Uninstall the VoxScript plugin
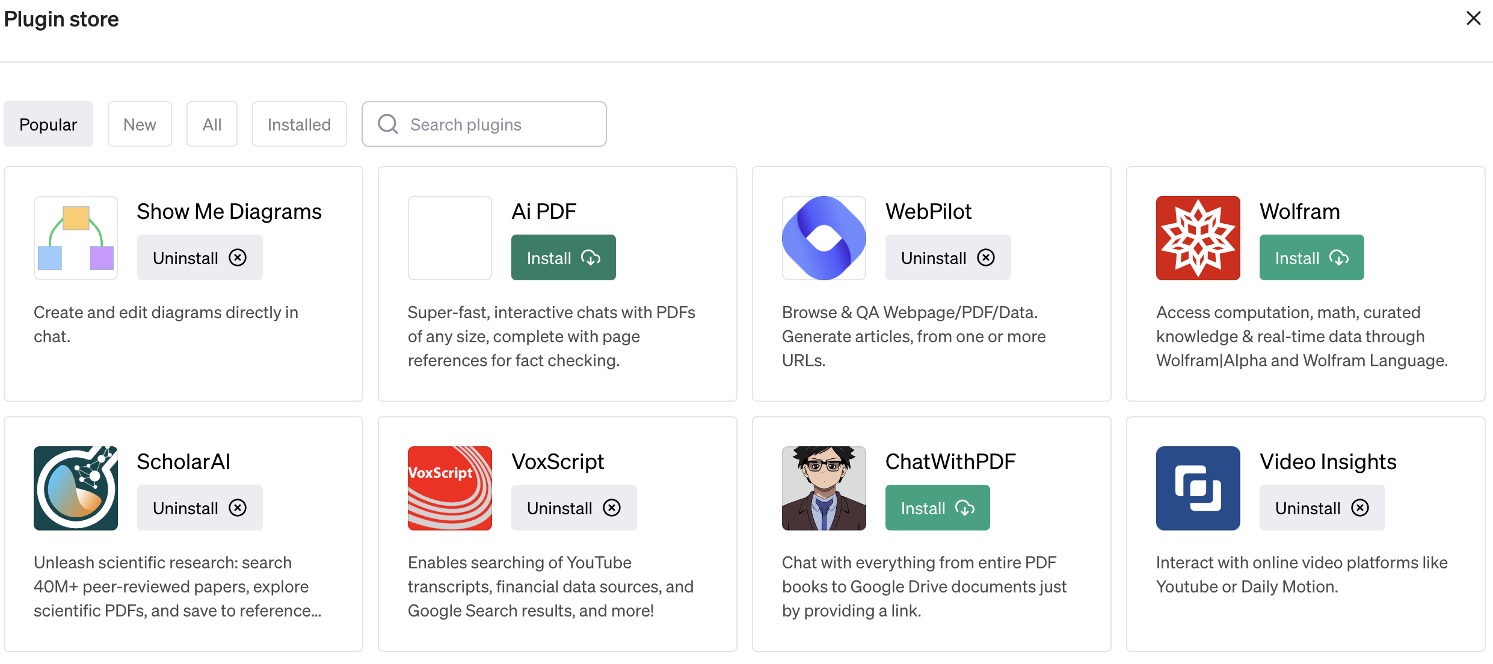 (x=574, y=508)
